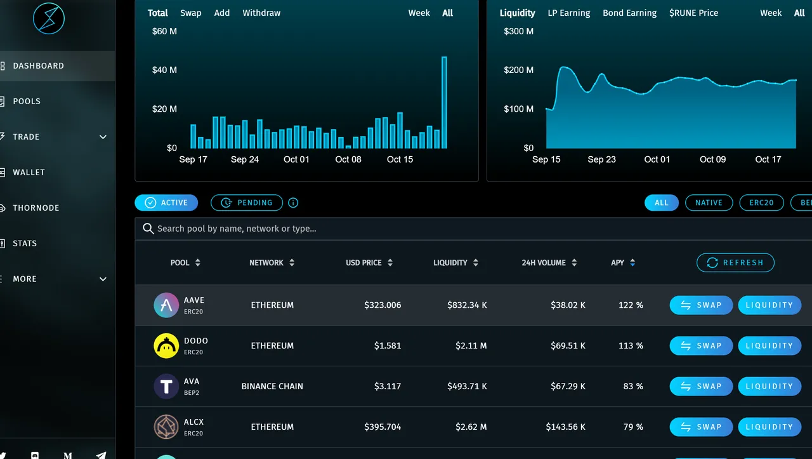Screen dimensions: 812x459
Task: Switch volume chart to All range
Action: [448, 13]
